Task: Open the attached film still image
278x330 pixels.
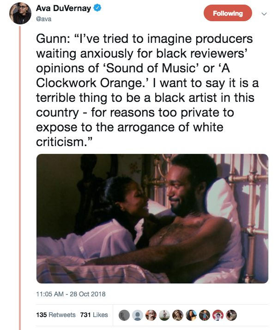Action: pos(152,218)
